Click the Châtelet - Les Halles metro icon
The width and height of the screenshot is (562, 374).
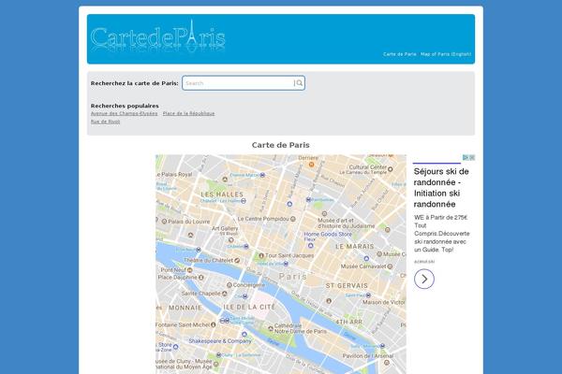244,201
